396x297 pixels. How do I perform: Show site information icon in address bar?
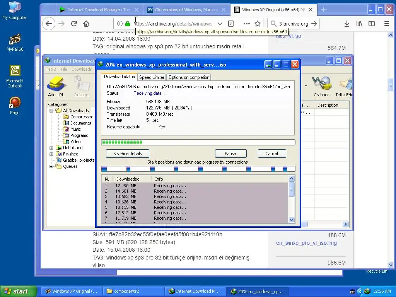[x=120, y=24]
